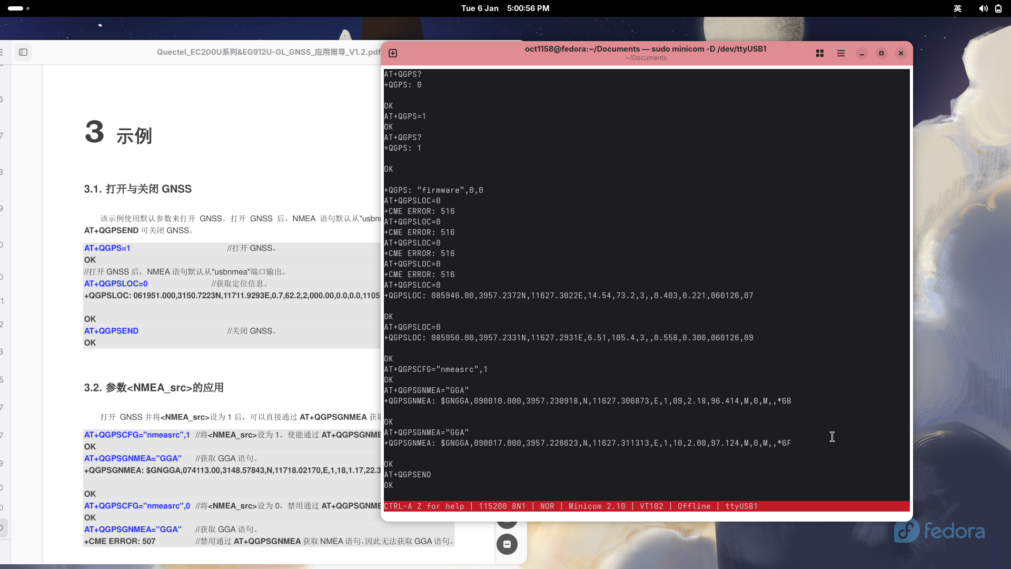Click the AT+QGPSEND link in section 3.1

click(111, 331)
